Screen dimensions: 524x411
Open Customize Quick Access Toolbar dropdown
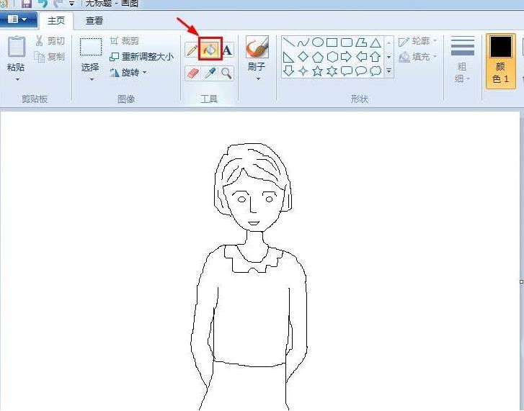coord(71,4)
